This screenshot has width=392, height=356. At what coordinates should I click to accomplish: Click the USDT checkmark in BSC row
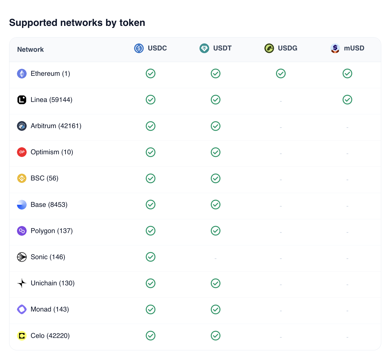pos(216,178)
